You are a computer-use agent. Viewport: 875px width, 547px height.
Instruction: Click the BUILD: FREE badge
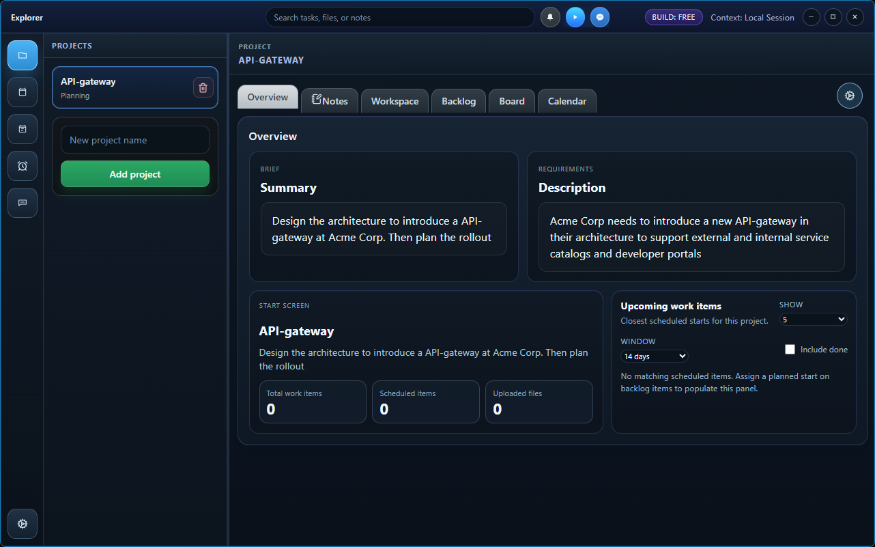pyautogui.click(x=674, y=17)
